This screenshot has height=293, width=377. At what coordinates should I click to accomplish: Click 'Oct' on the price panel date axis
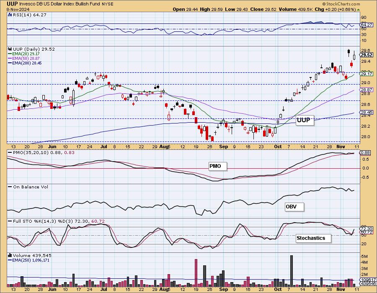278,146
